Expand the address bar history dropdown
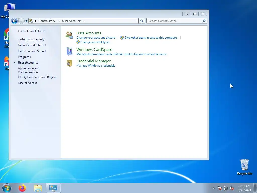Image resolution: width=257 pixels, height=193 pixels. 136,21
